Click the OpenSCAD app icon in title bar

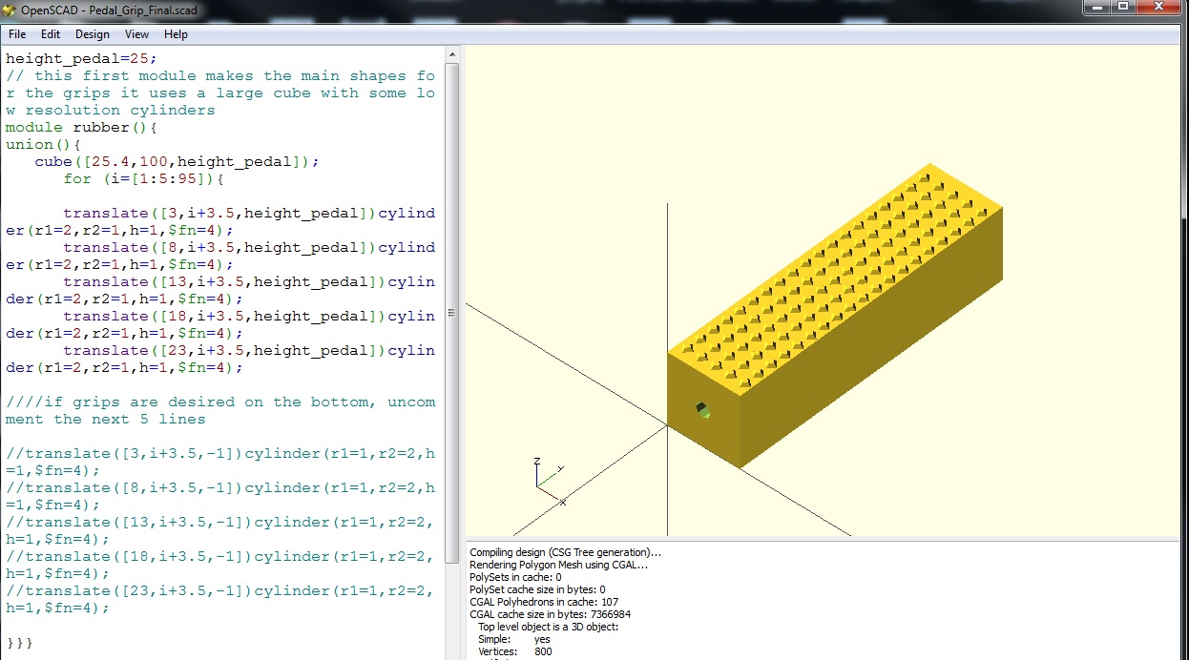coord(10,9)
